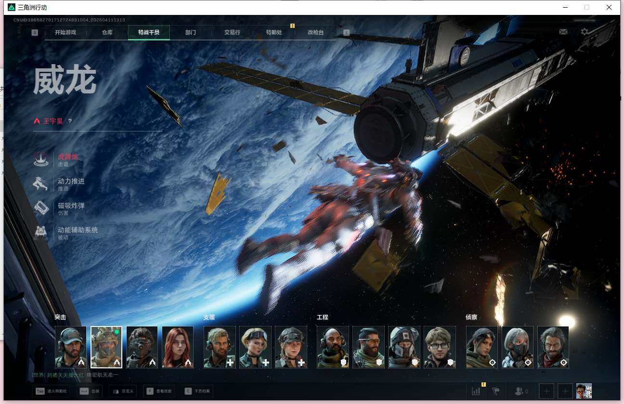Click the 出战 deploy button
Viewport: 624px width, 404px height.
click(x=89, y=391)
